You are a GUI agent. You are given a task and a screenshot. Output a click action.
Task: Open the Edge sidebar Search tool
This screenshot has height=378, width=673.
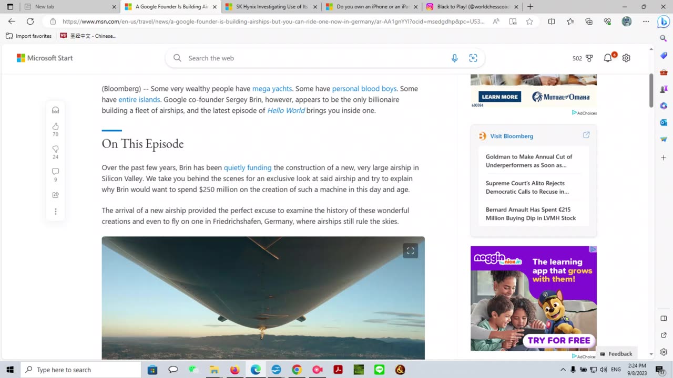[x=664, y=38]
